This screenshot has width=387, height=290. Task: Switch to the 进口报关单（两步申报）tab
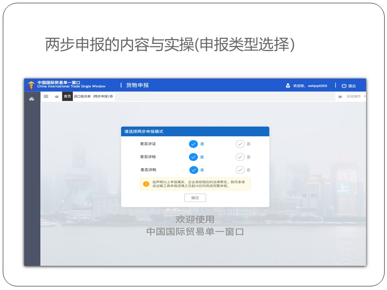pos(91,97)
